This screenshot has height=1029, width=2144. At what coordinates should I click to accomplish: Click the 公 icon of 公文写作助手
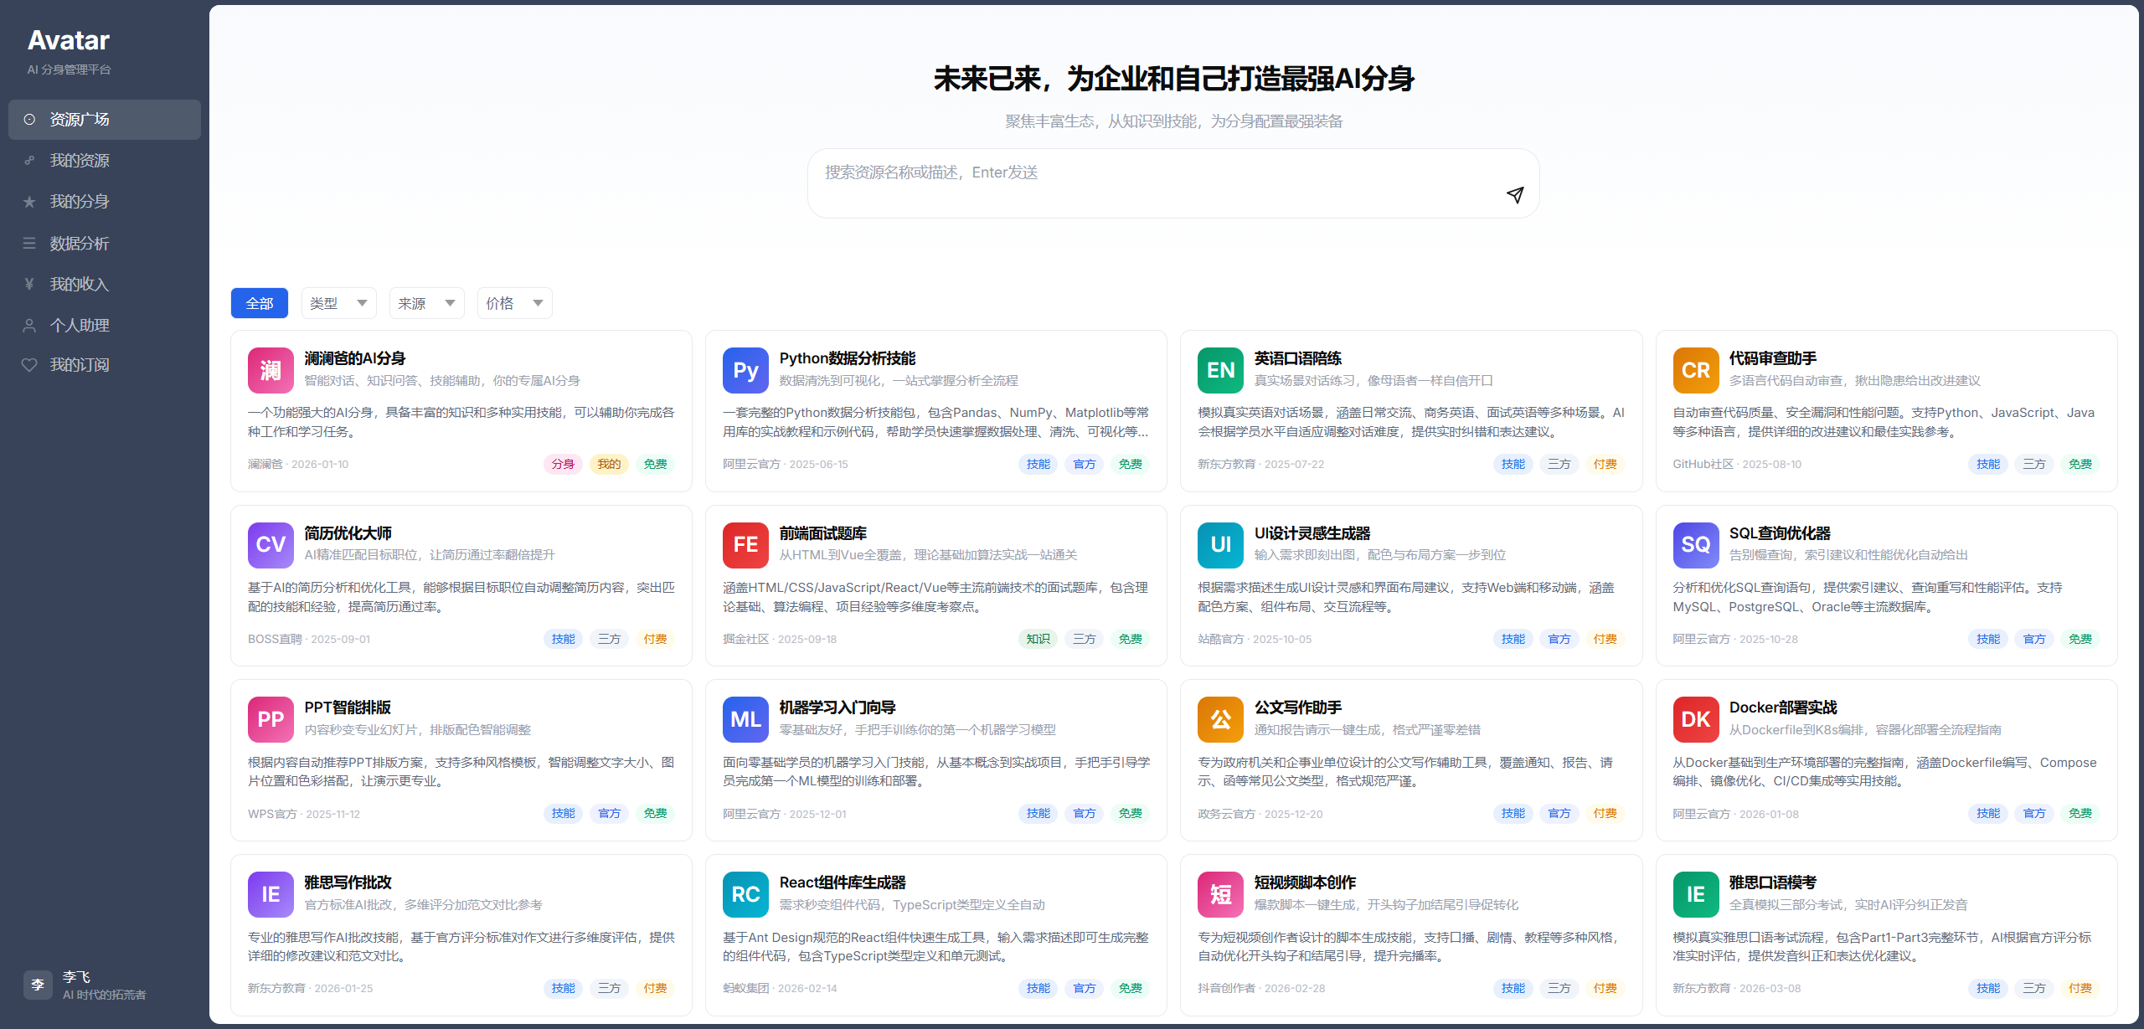point(1220,720)
